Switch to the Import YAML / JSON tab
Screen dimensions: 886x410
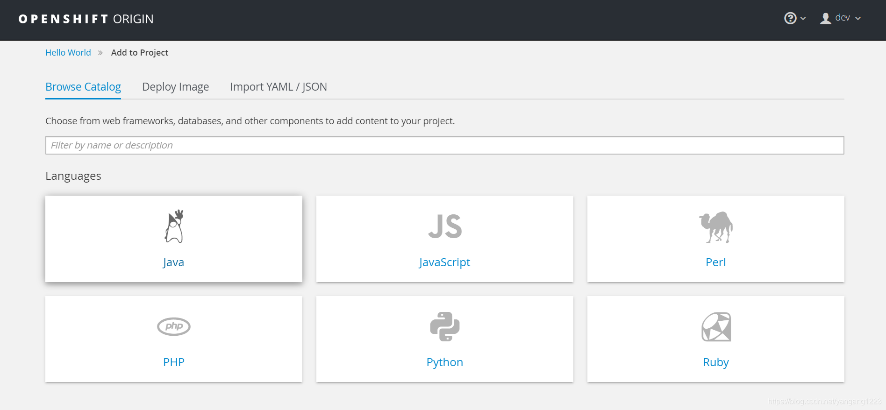pyautogui.click(x=279, y=87)
